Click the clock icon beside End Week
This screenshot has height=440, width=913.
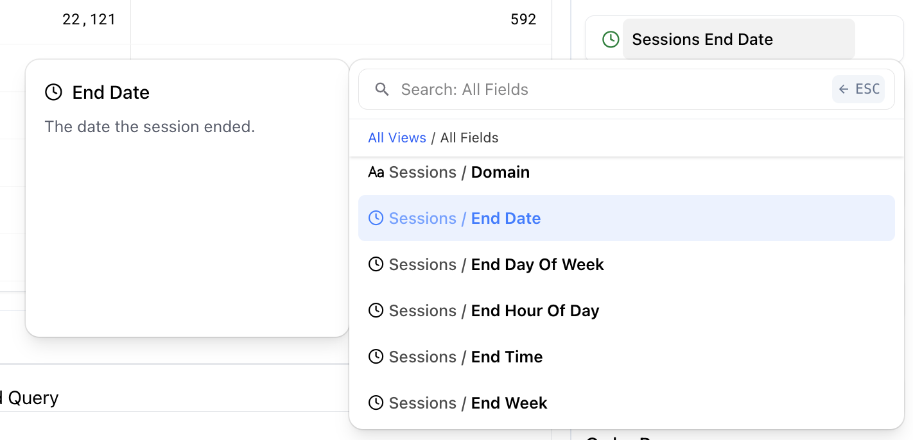[376, 403]
